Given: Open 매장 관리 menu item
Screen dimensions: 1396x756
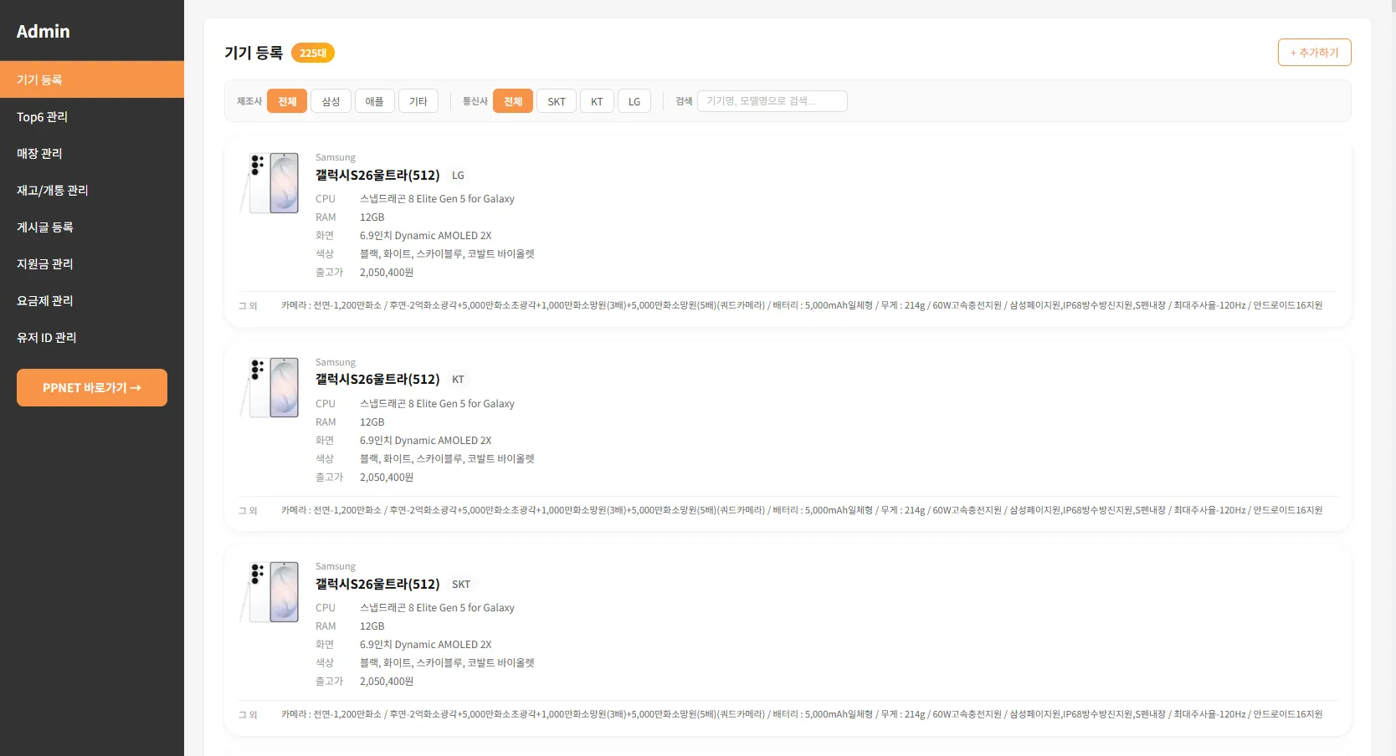Looking at the screenshot, I should coord(92,153).
